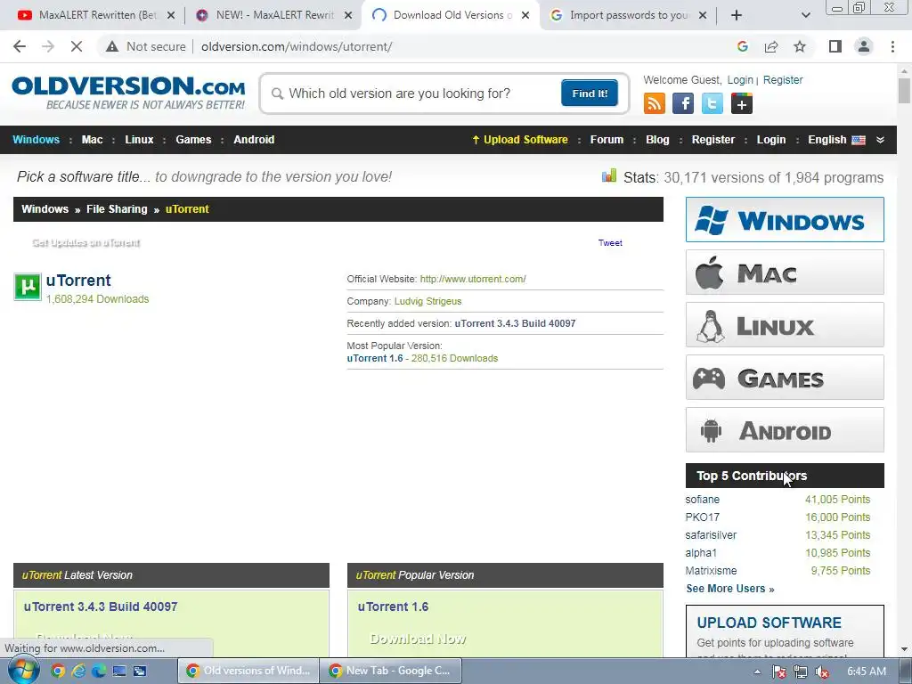Open the Chrome profile avatar
This screenshot has height=684, width=912.
click(864, 46)
